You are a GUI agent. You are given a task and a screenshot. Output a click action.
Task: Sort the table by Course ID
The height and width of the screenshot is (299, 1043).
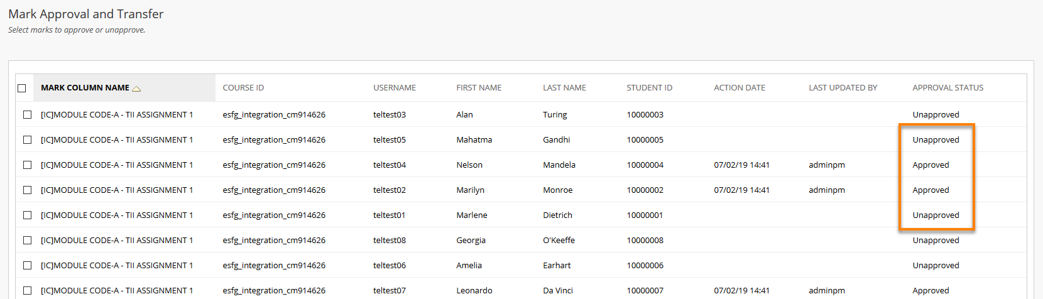coord(243,88)
